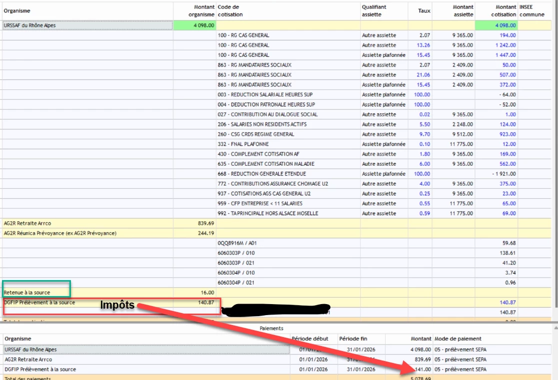
Task: Select code 6060304P / 010
Action: pyautogui.click(x=236, y=273)
